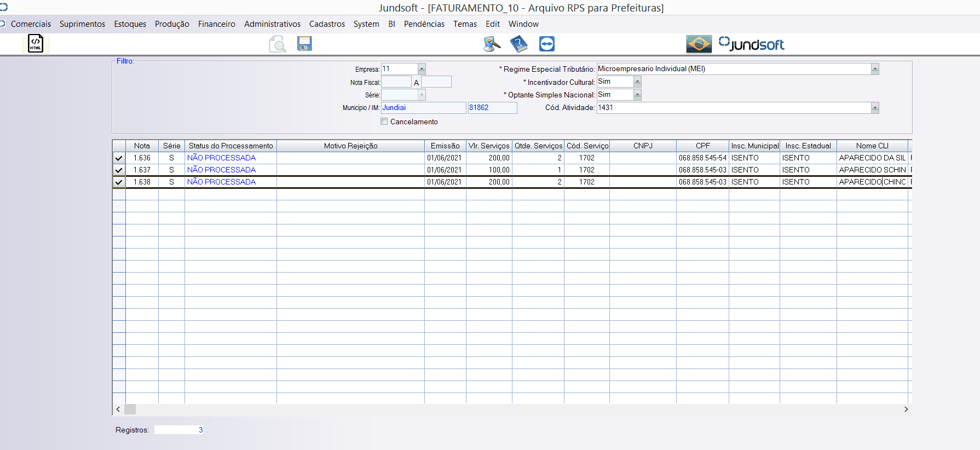Click the CPF cell 068.858.545-54
980x450 pixels.
click(702, 158)
